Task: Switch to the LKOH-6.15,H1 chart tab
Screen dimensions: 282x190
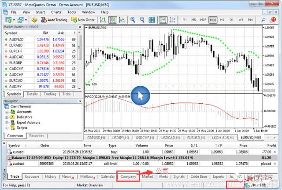Action: (x=223, y=138)
